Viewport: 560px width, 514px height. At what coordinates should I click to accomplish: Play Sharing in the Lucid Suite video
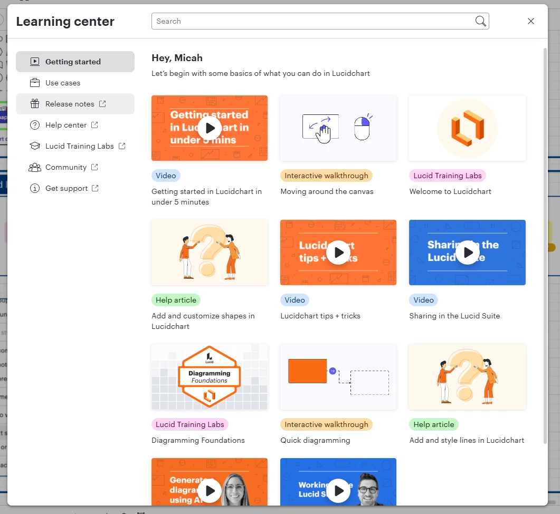pos(467,252)
